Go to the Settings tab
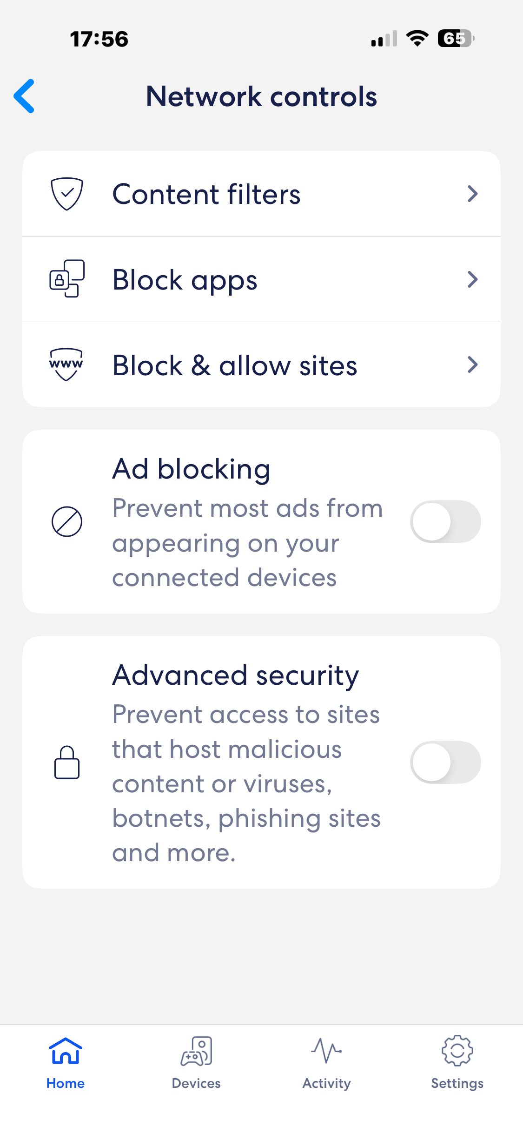The image size is (523, 1134). click(457, 1062)
